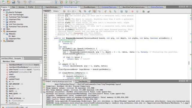The image size is (192, 108).
Task: Open the ComputerPlayer.java editor tab
Action: point(109,7)
